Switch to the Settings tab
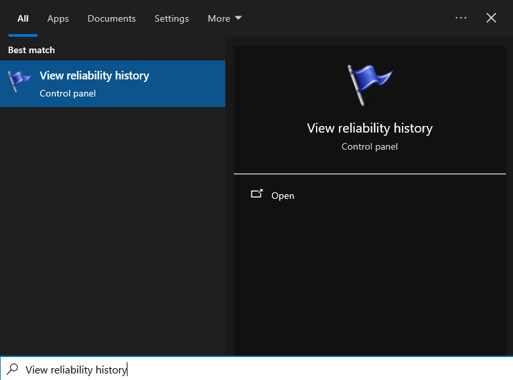The width and height of the screenshot is (513, 380). tap(171, 18)
